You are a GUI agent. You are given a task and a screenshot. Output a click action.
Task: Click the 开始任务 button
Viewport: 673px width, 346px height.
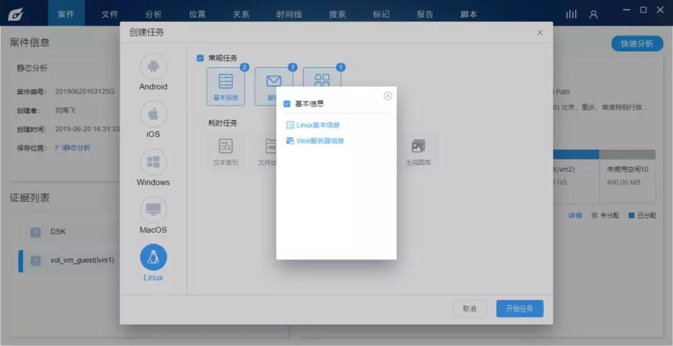[x=520, y=309]
